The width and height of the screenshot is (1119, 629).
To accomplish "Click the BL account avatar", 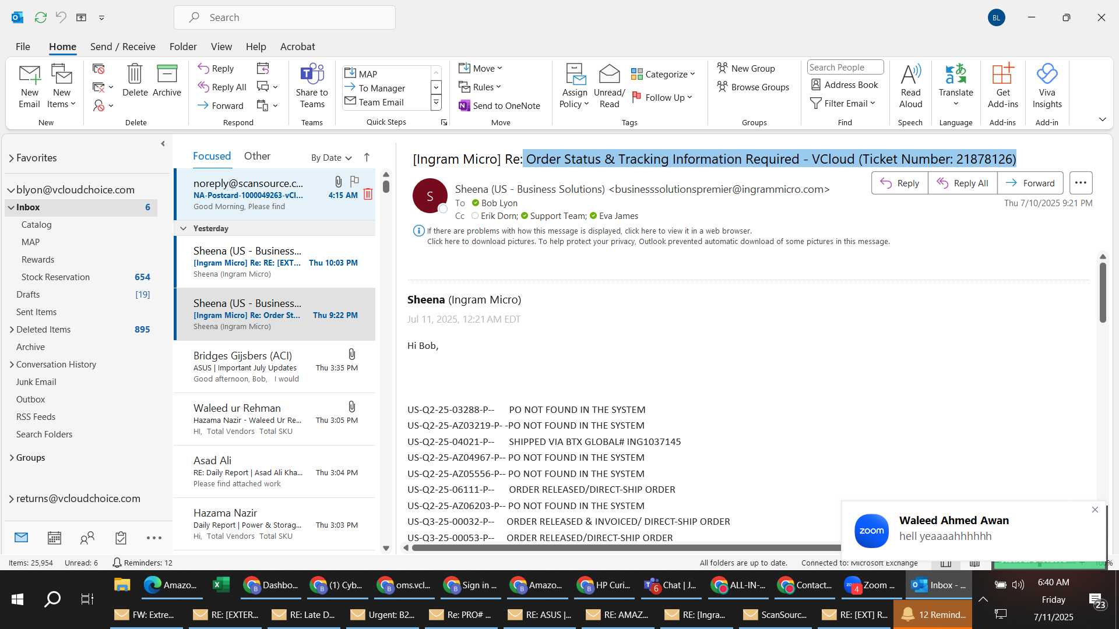I will coord(996,17).
